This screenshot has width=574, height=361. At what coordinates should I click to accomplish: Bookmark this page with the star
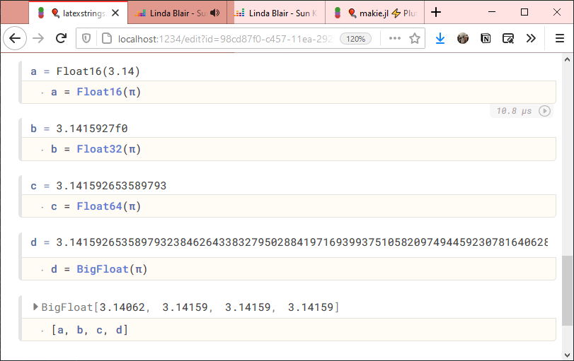[x=414, y=38]
